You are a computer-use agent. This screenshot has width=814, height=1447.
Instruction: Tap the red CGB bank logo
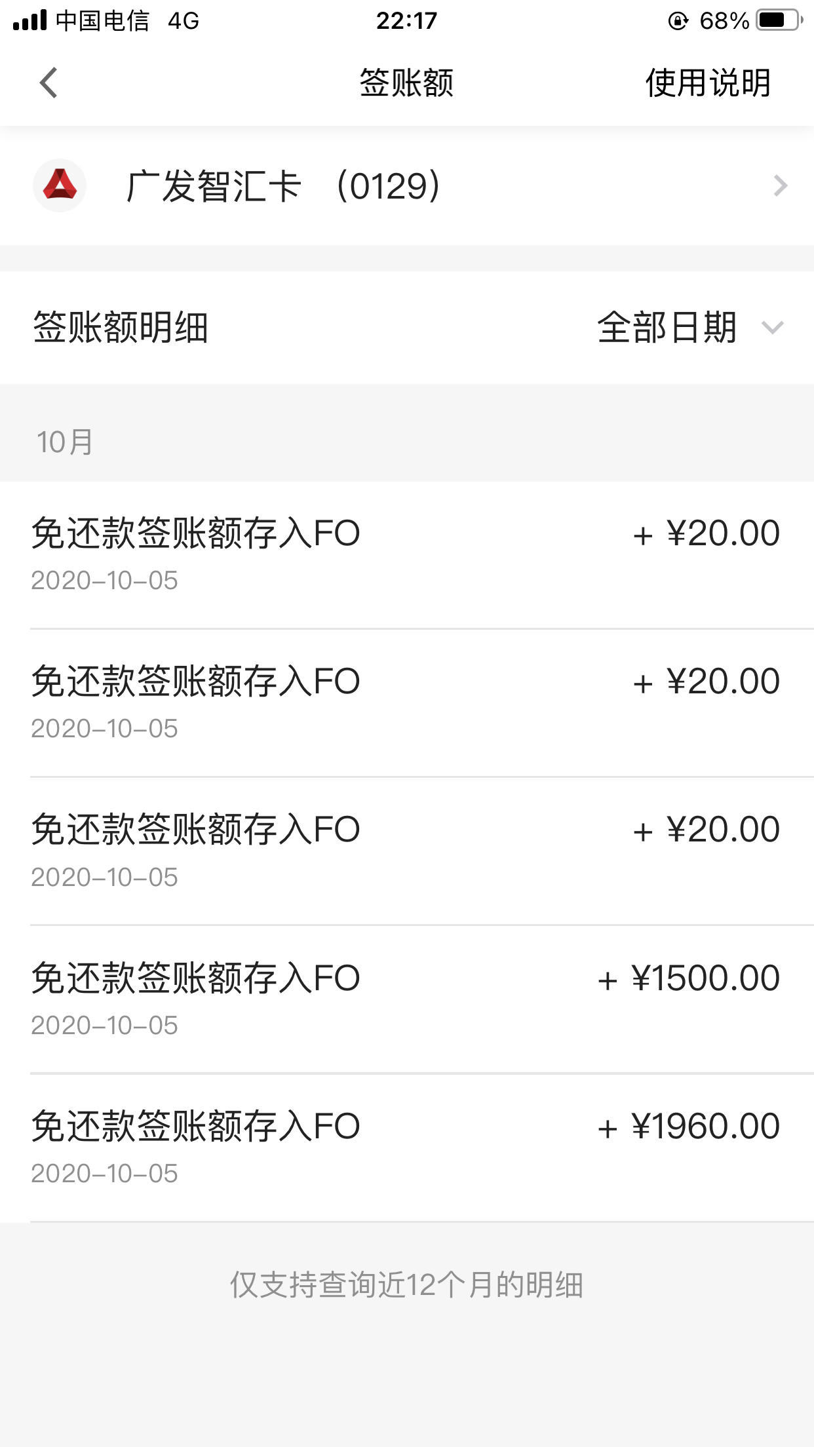pos(60,185)
